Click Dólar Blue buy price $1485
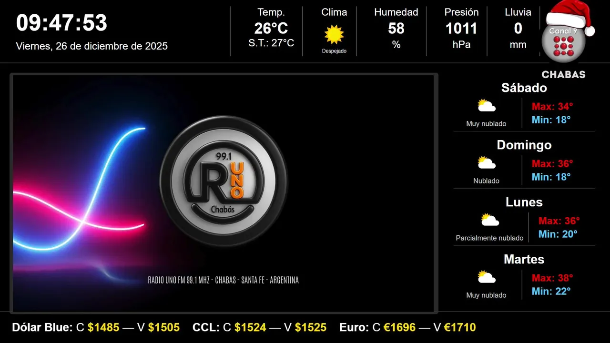This screenshot has width=610, height=343. 103,327
